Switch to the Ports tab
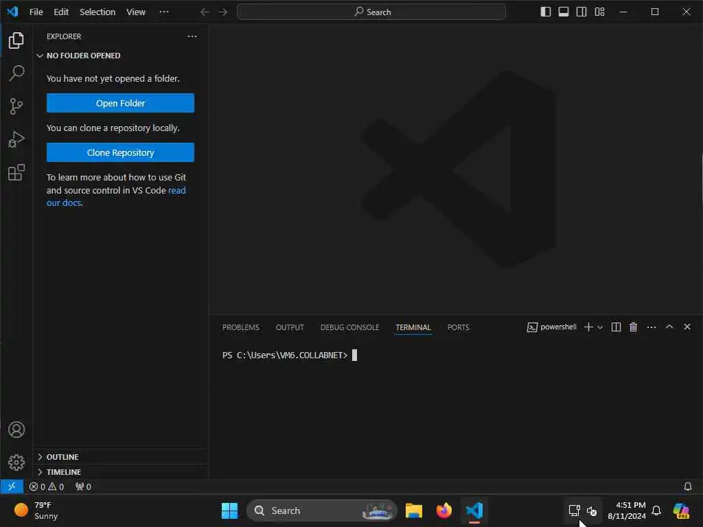 tap(458, 327)
